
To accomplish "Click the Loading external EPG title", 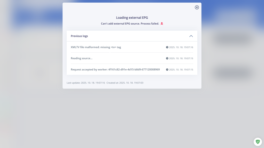I will tap(132, 17).
